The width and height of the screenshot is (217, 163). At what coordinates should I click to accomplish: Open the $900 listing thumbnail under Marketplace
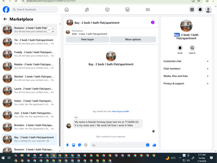tap(68, 32)
